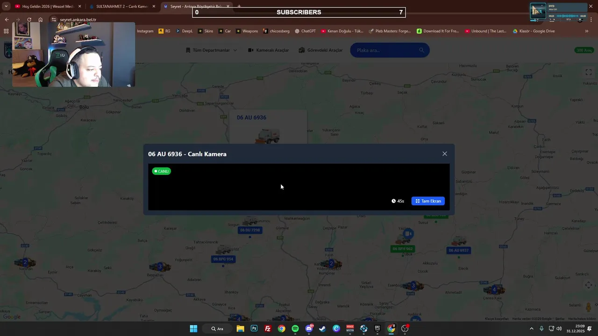Open the Instagram bookmark
Screen dimensions: 598x336
click(145, 31)
